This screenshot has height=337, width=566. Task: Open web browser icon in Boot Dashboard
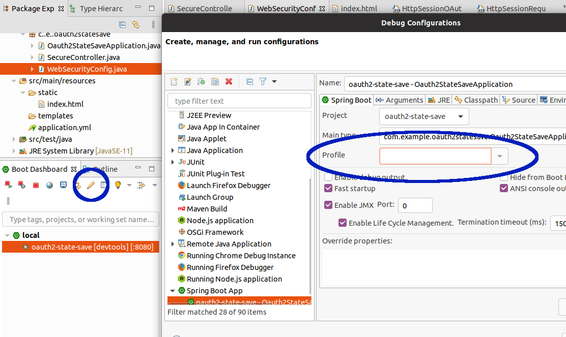point(49,185)
